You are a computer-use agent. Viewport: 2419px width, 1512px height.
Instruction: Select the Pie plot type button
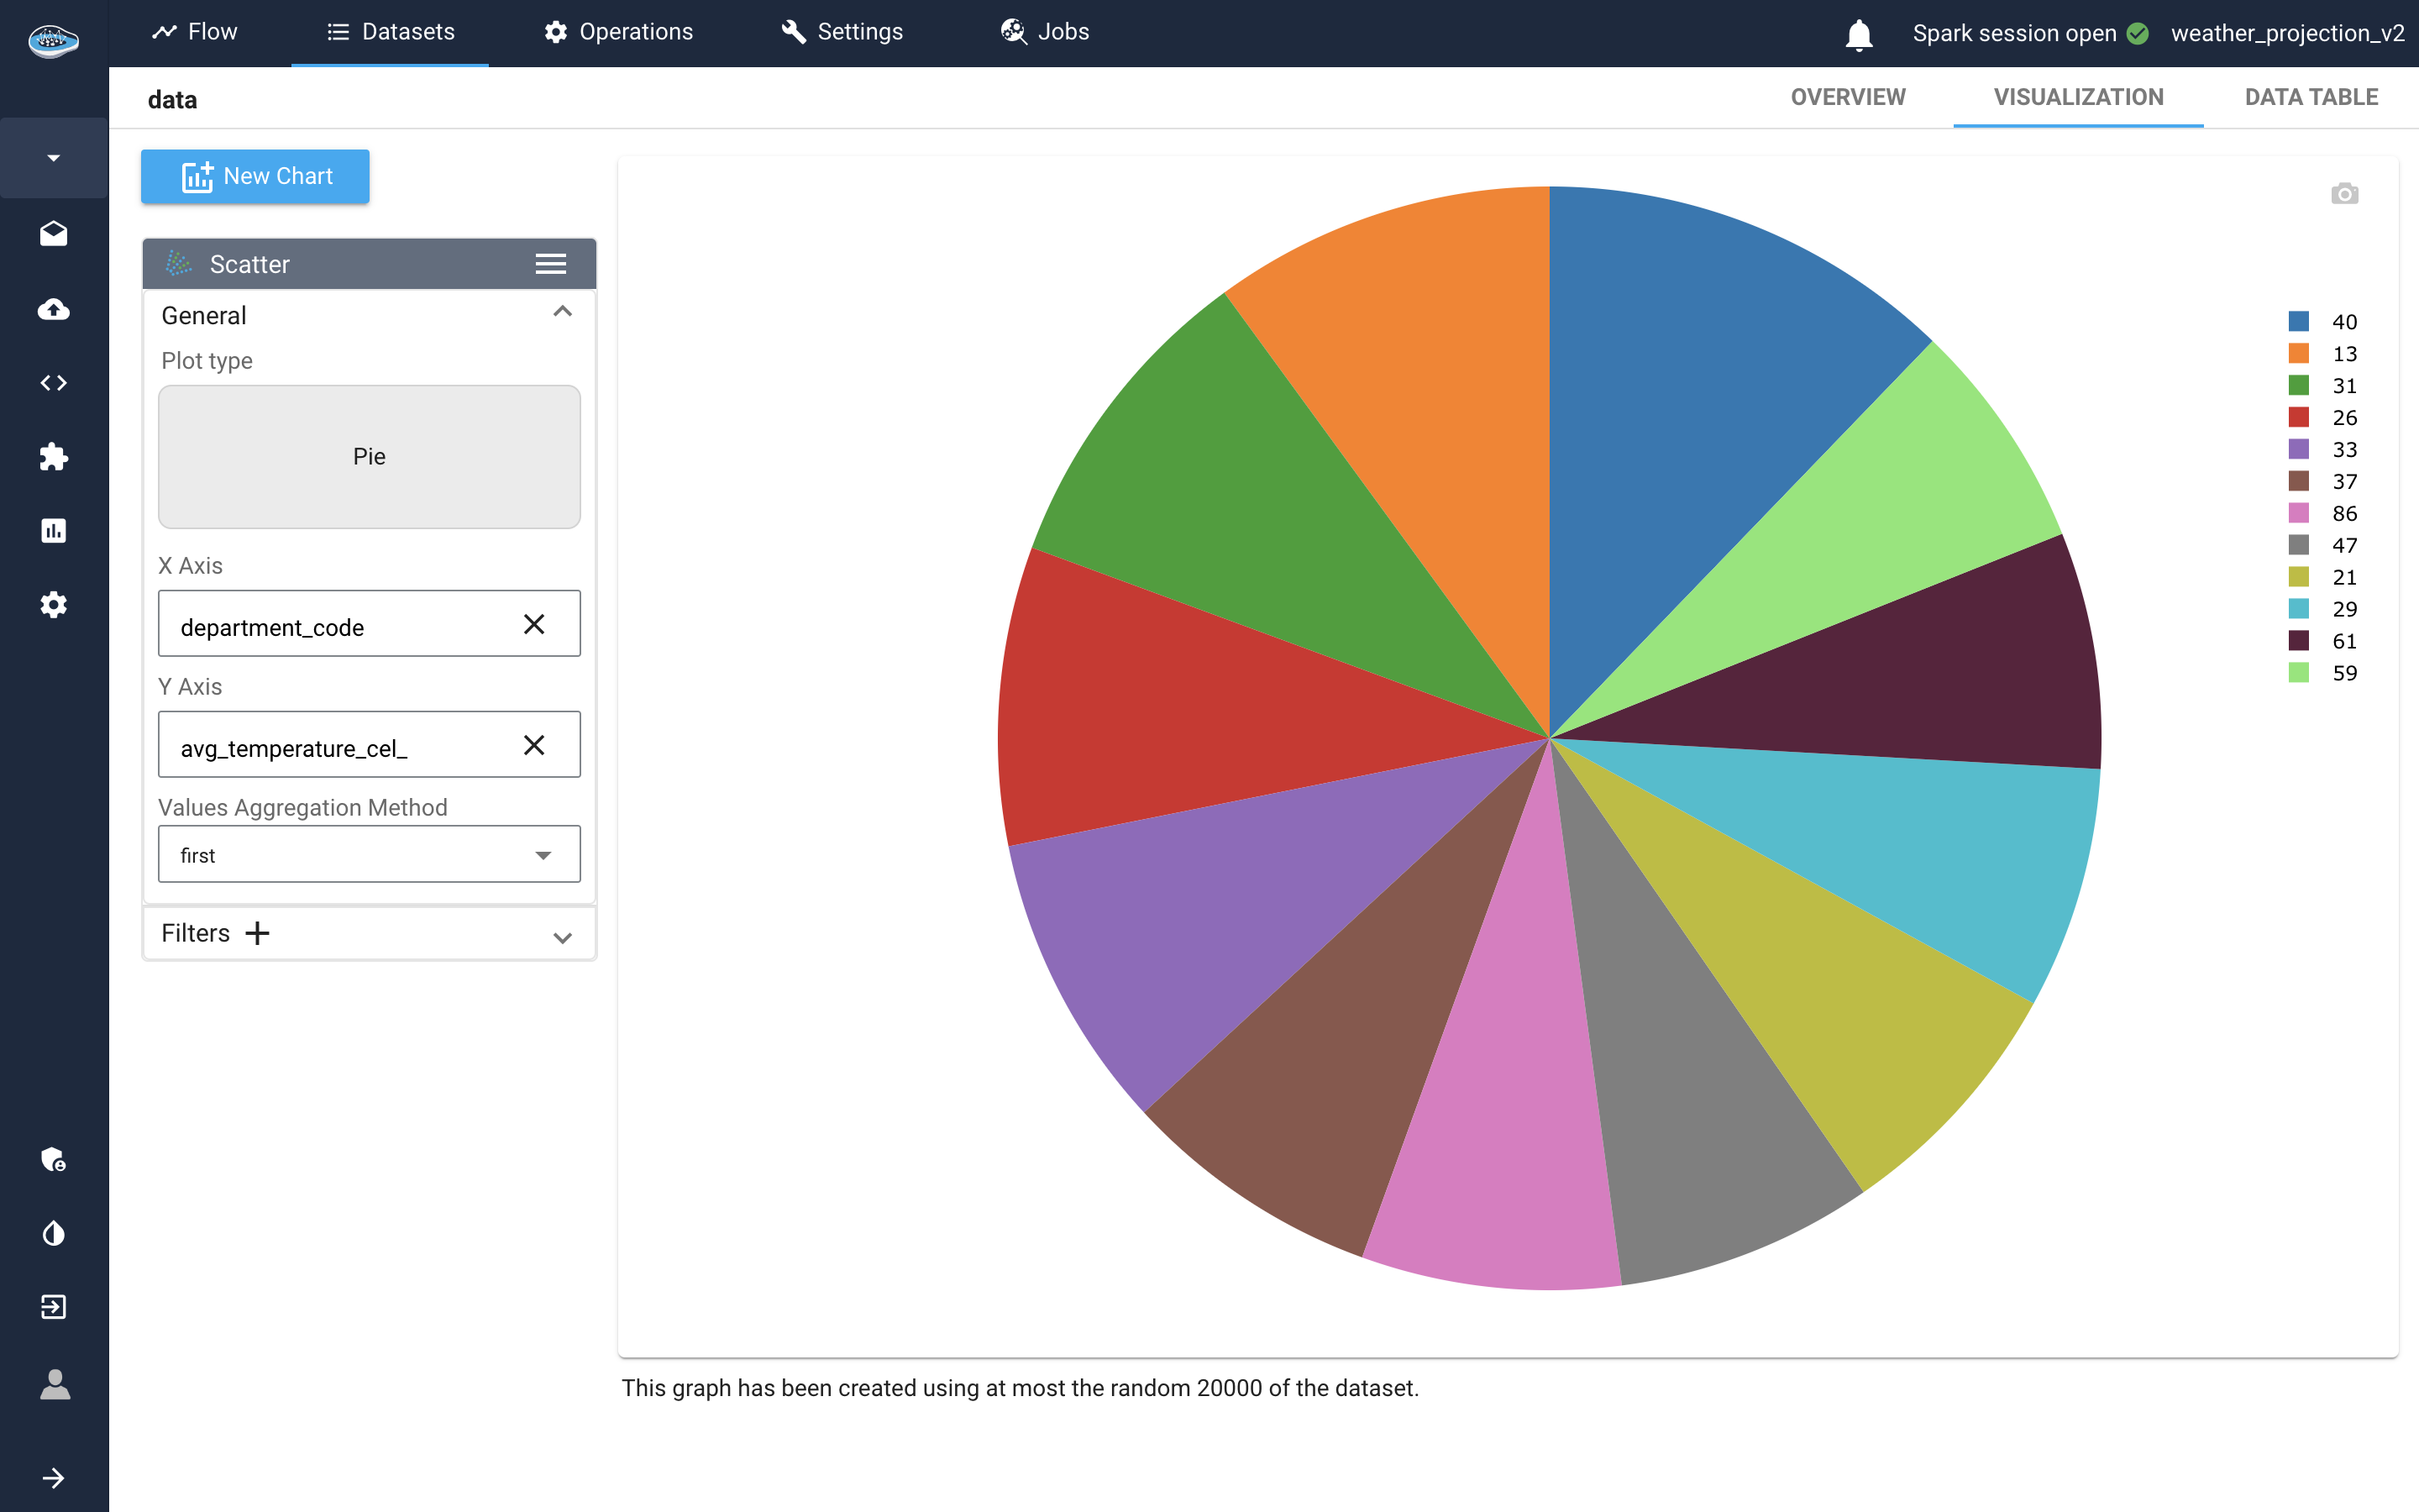(369, 457)
